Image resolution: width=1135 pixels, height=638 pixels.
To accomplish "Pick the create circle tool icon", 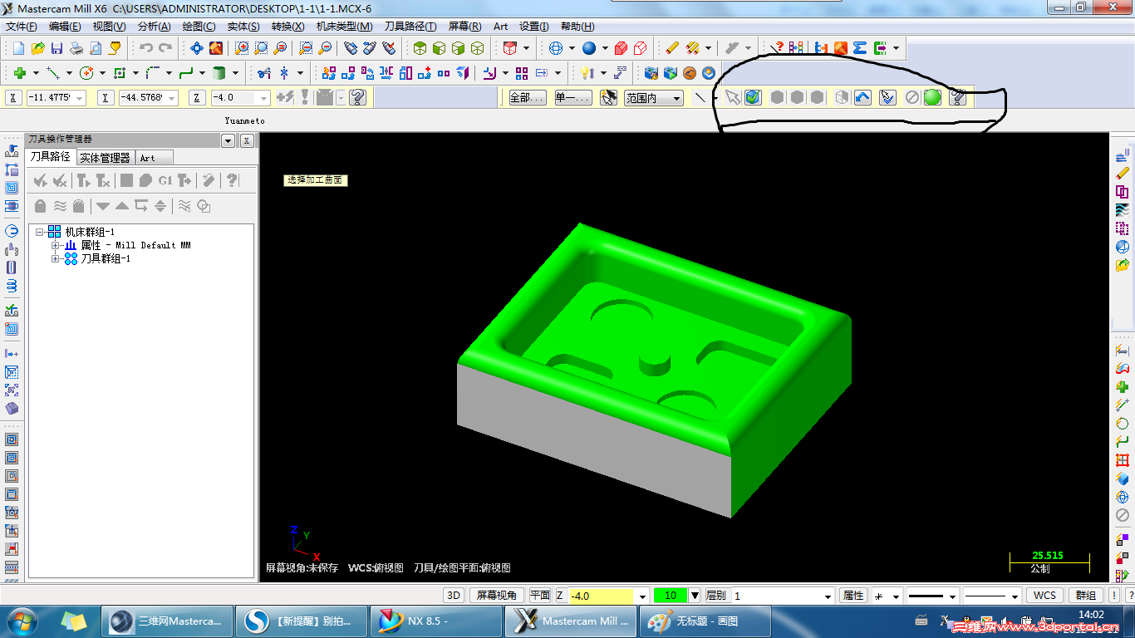I will click(x=86, y=73).
